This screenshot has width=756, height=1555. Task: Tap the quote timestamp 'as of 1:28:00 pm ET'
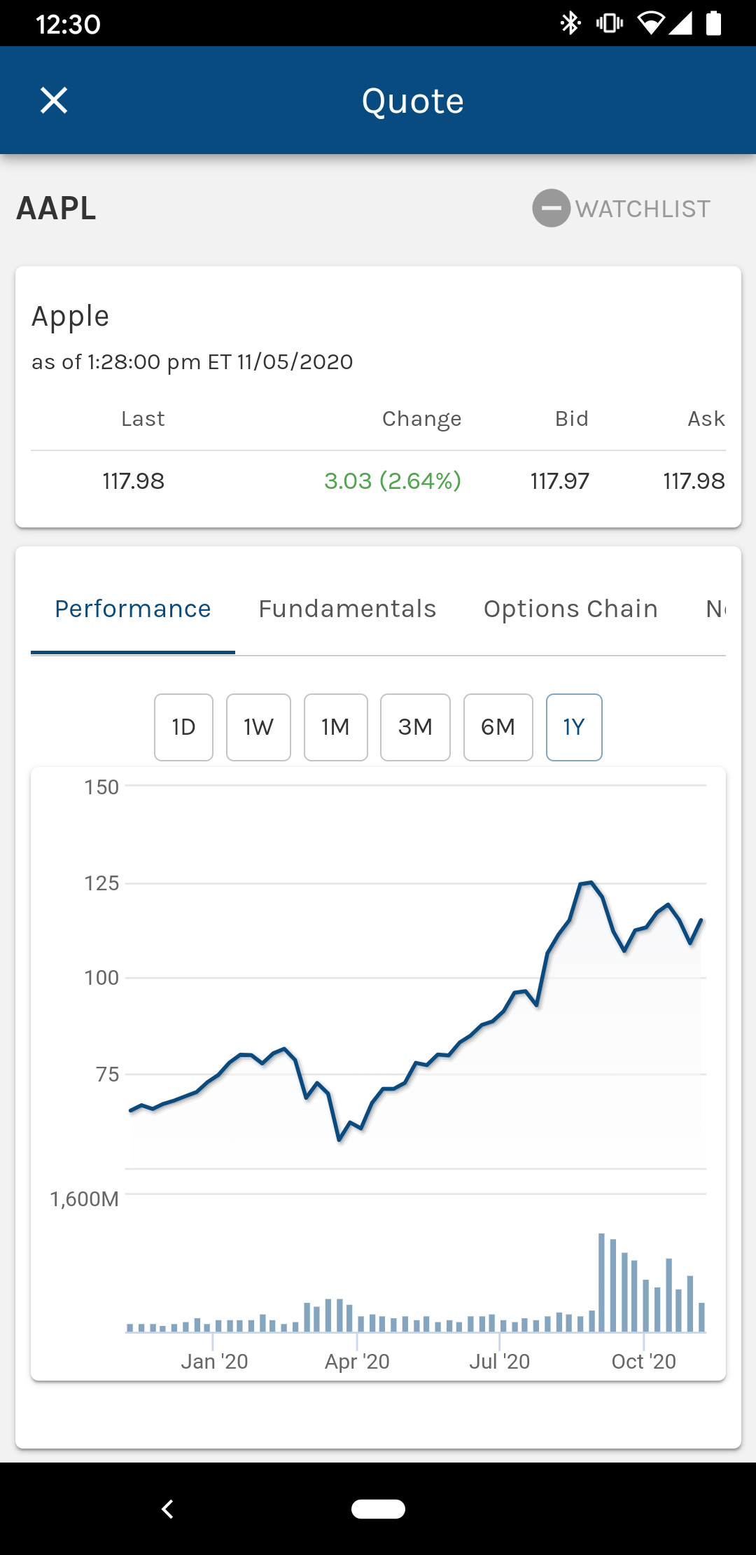(192, 362)
